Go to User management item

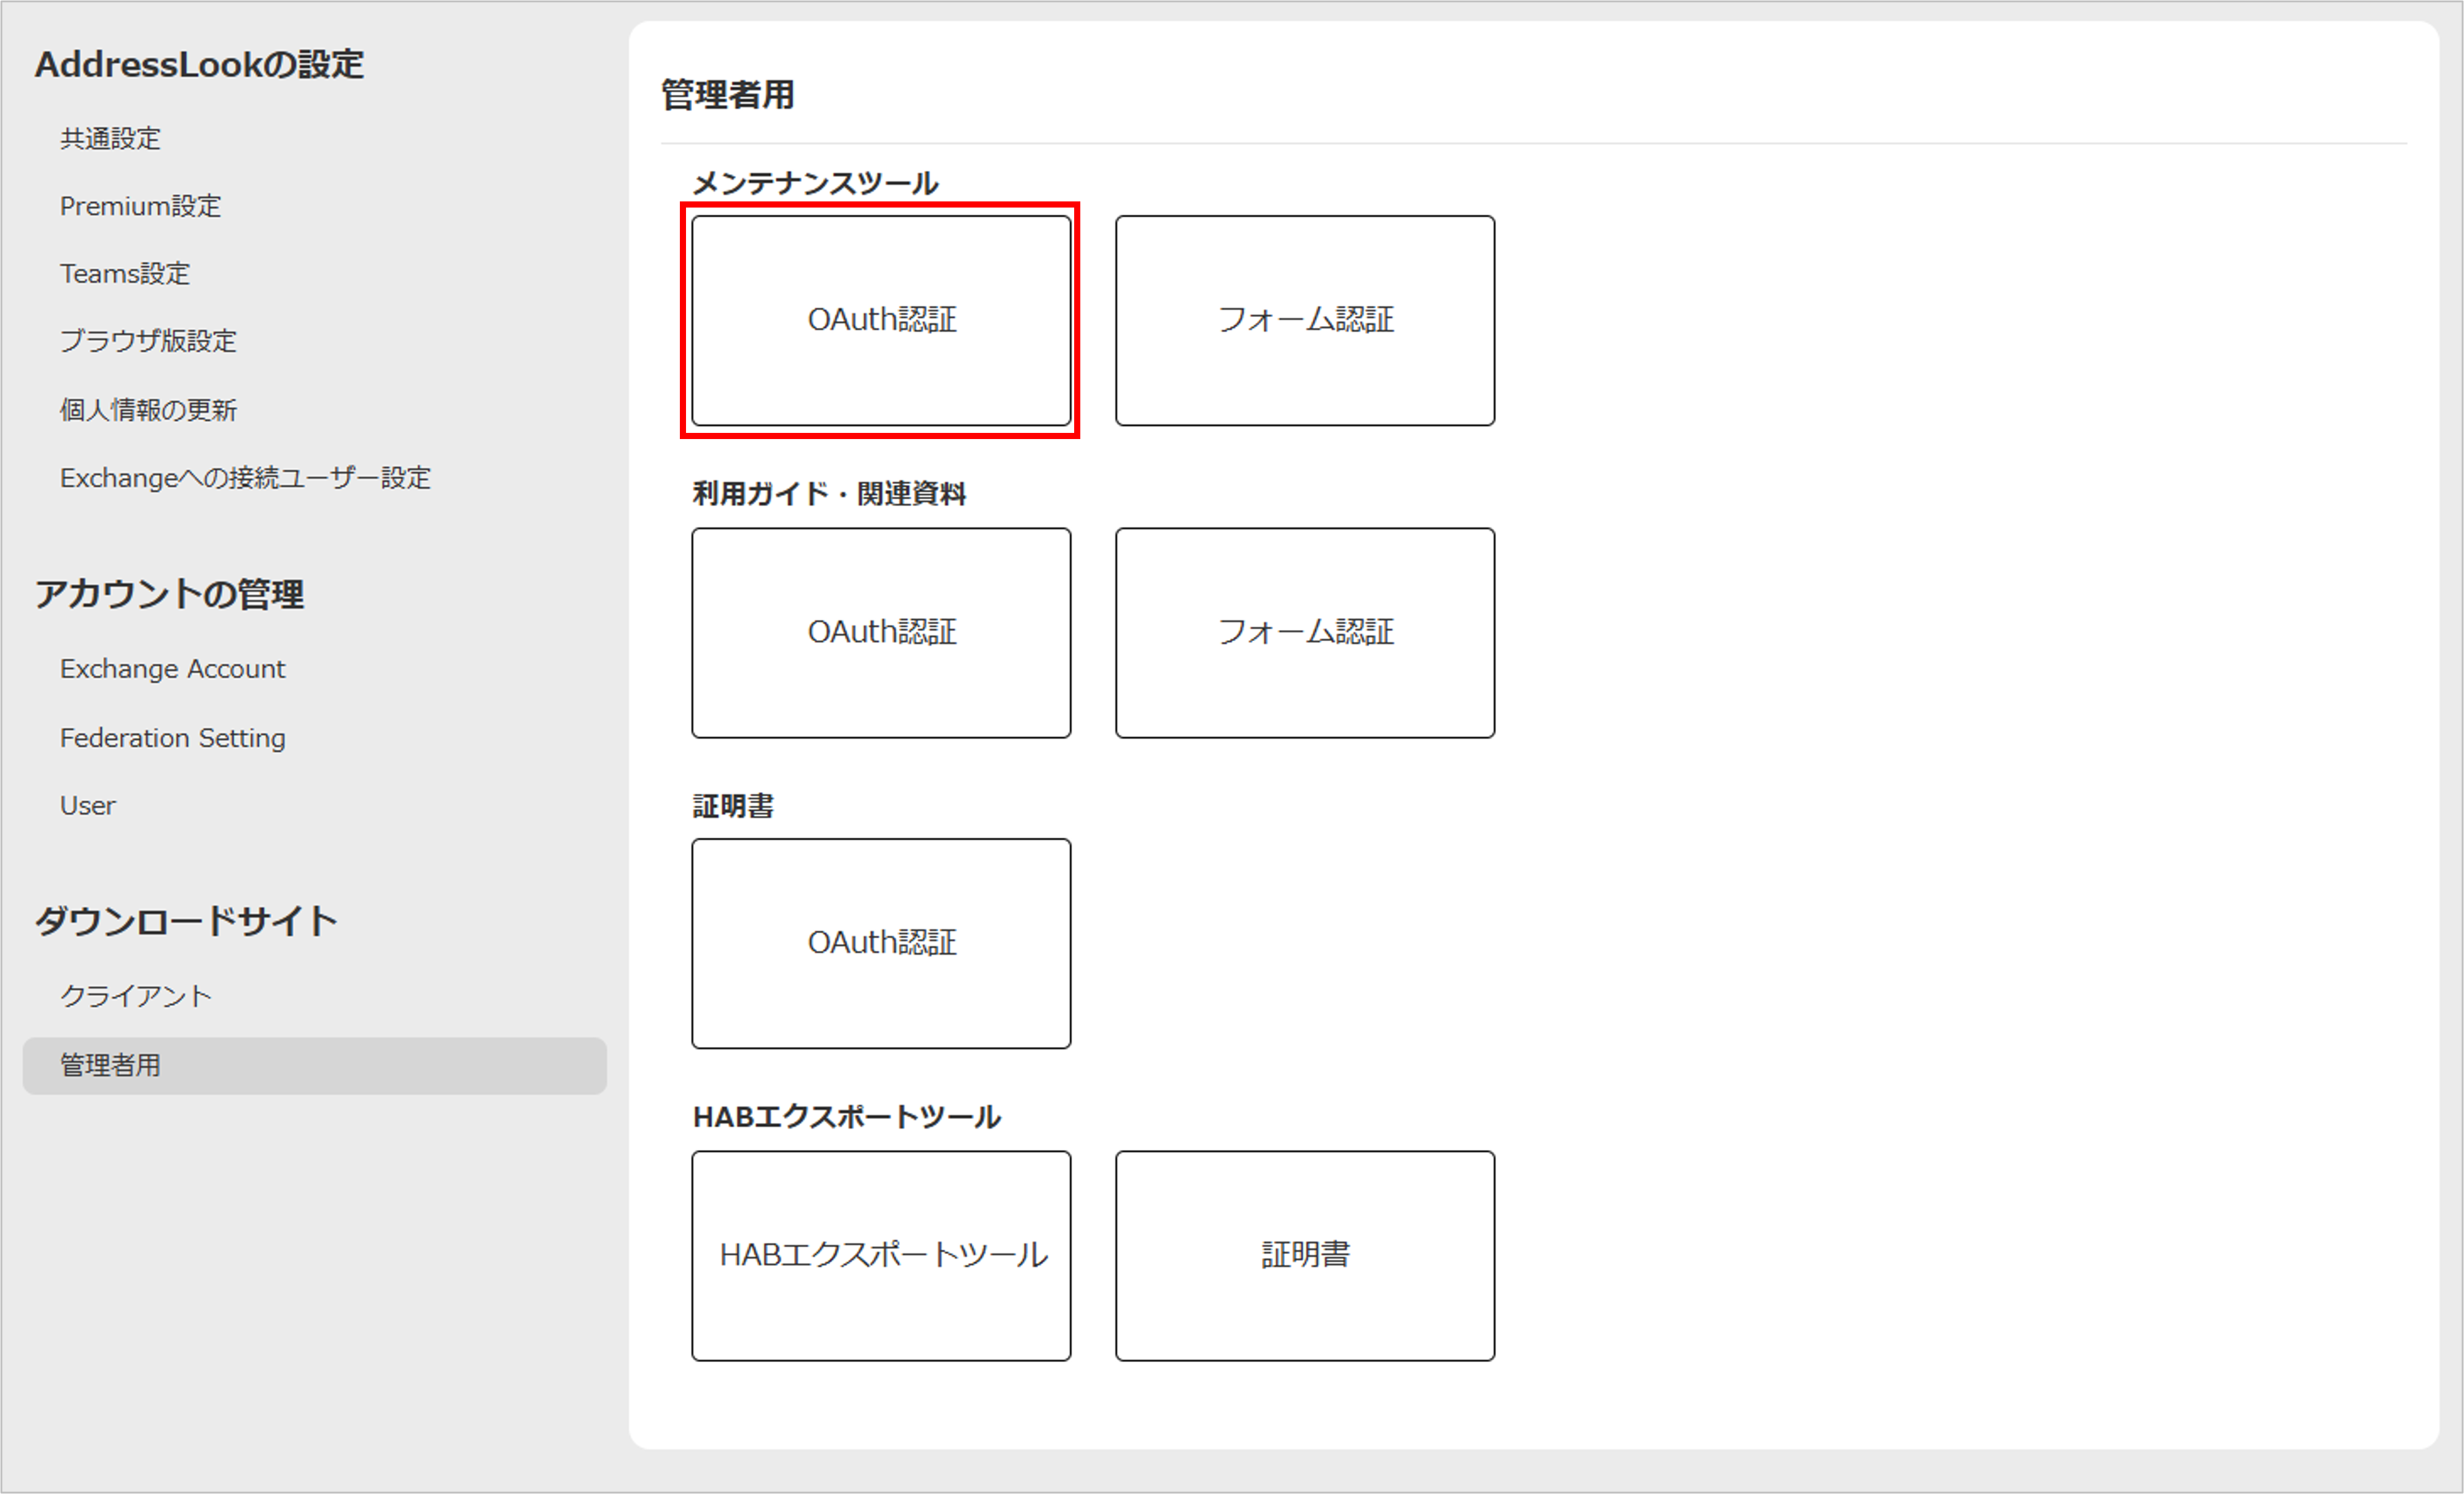click(88, 805)
